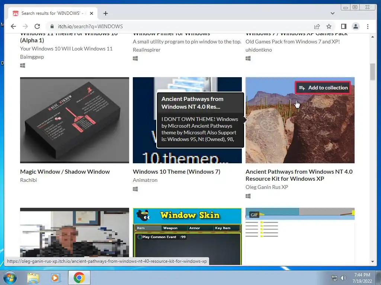The height and width of the screenshot is (285, 381).
Task: Open Ancient Pathways rock image thumbnail
Action: click(x=300, y=120)
